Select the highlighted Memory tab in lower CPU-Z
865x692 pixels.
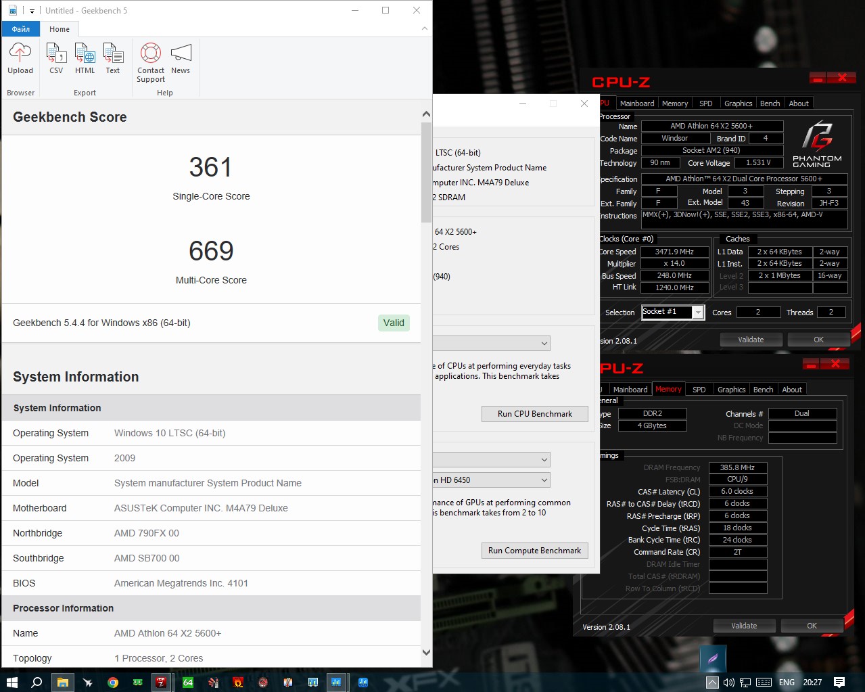coord(668,390)
